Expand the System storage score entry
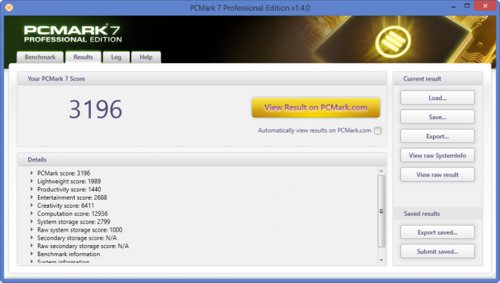The image size is (500, 283). pos(31,221)
